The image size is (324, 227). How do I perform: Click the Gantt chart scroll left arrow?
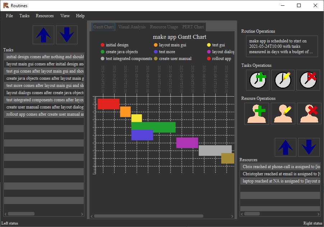click(x=92, y=216)
